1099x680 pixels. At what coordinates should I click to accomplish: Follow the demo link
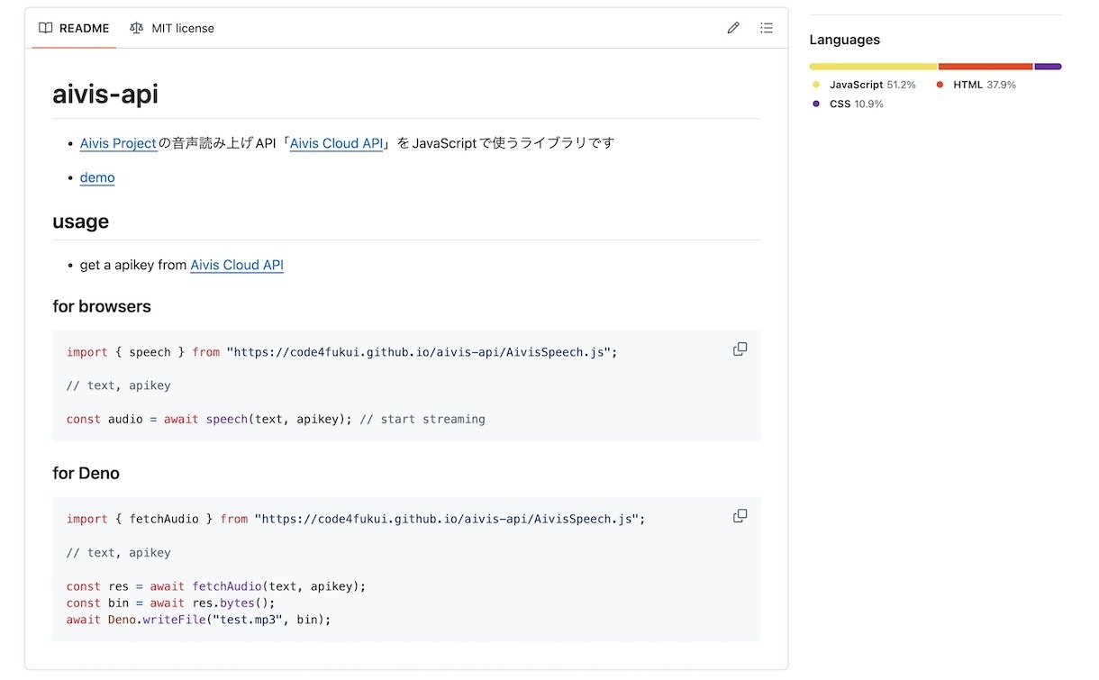coord(97,177)
